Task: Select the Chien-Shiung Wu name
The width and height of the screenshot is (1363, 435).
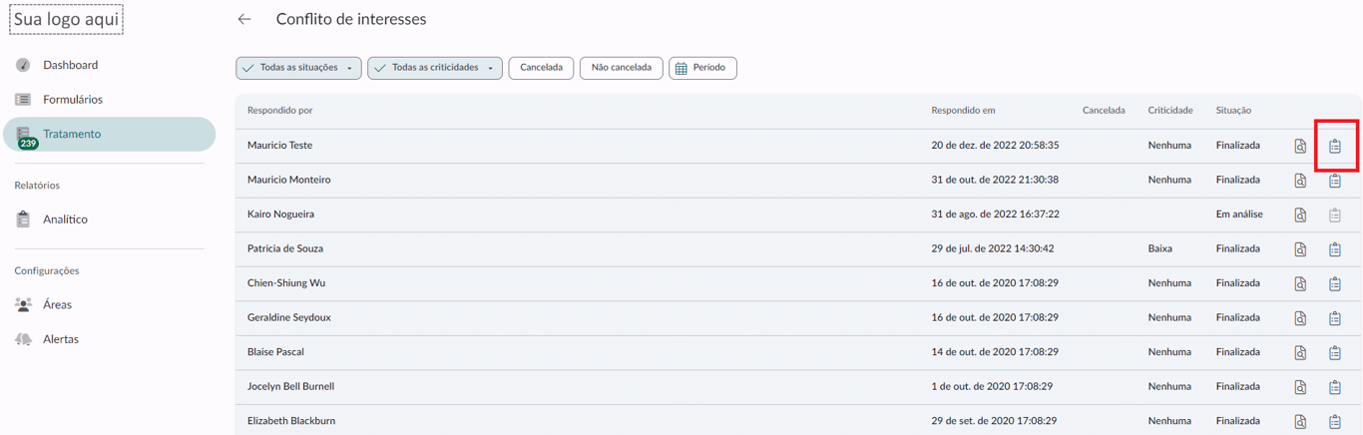Action: (286, 283)
